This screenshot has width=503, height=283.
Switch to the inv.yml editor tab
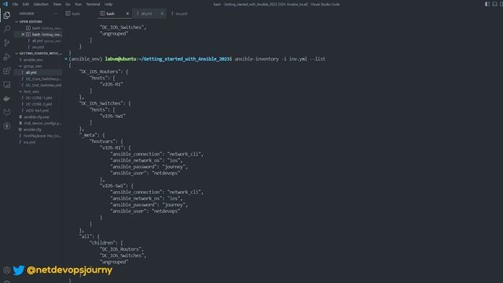pyautogui.click(x=182, y=14)
